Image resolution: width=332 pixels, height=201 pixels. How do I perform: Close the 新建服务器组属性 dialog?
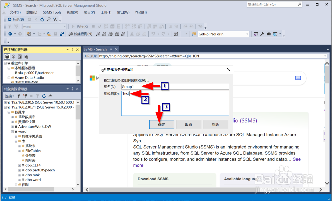point(229,70)
